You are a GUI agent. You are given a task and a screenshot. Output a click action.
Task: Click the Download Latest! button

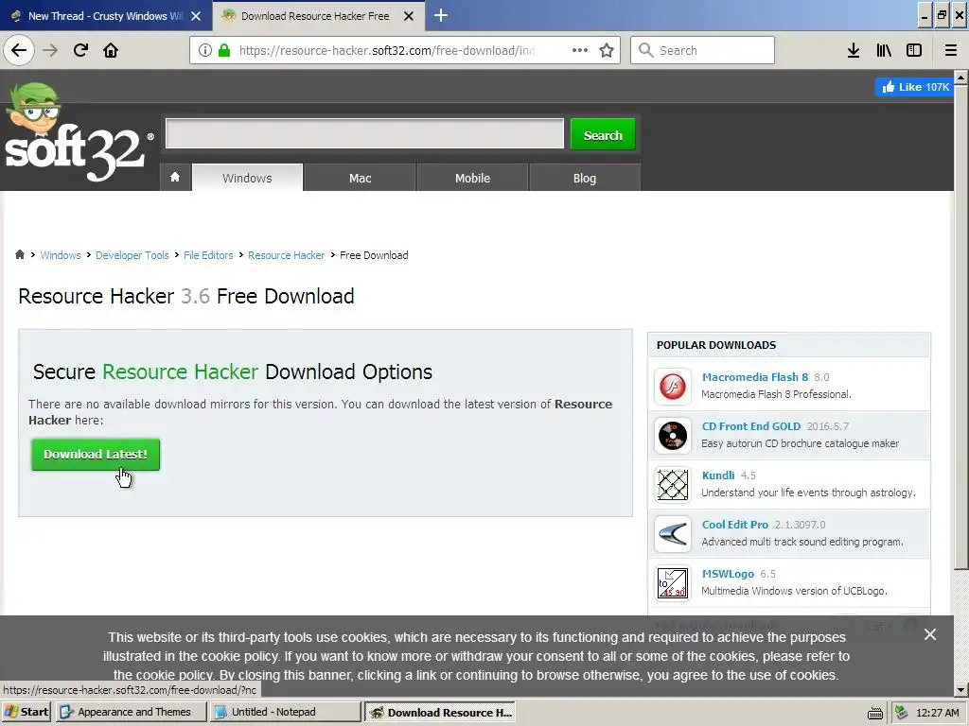[96, 455]
